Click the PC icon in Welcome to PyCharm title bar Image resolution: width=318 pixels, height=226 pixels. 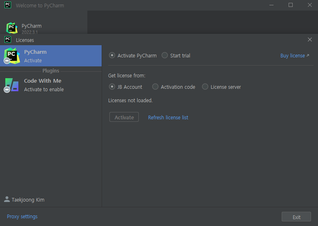click(8, 5)
